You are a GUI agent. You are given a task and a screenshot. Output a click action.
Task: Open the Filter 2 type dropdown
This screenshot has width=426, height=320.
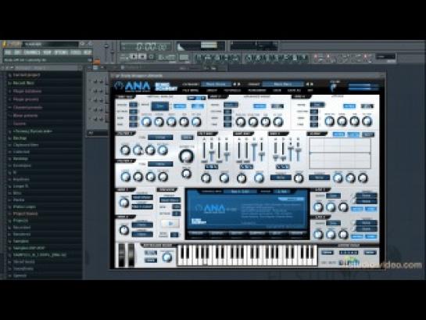(160, 164)
